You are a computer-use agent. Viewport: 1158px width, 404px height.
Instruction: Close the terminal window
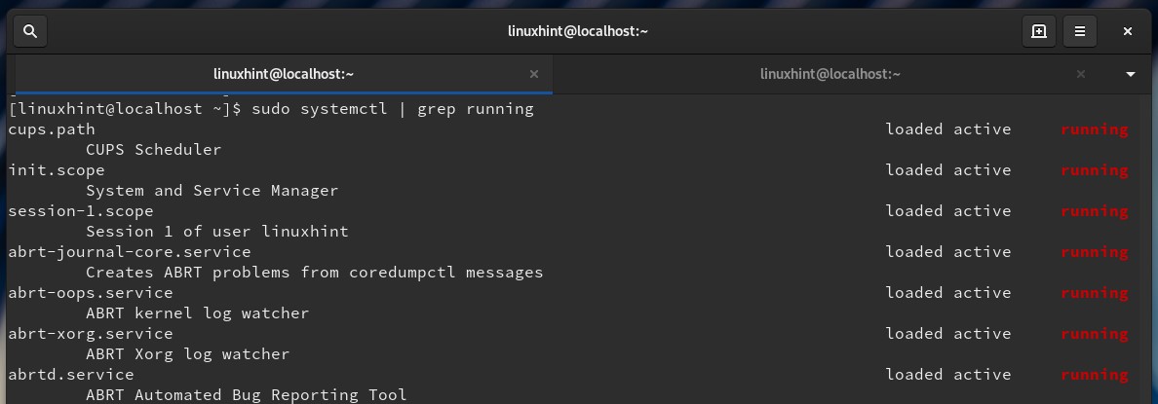click(x=1127, y=31)
